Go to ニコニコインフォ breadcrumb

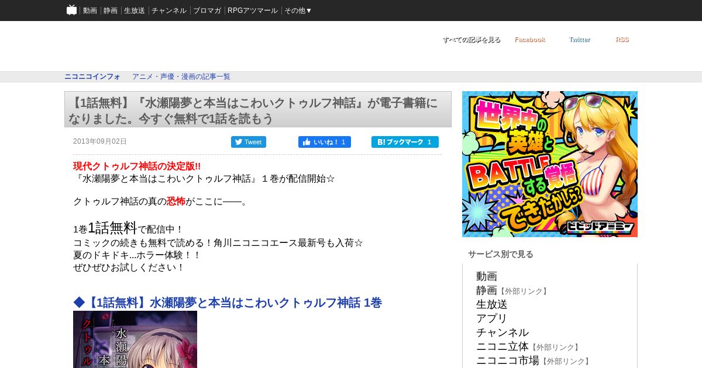pyautogui.click(x=92, y=77)
